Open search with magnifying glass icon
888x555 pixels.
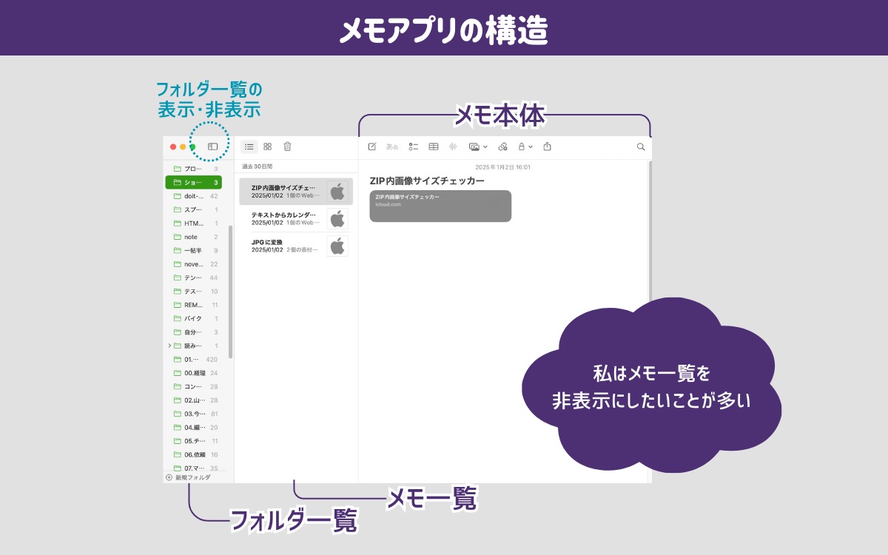tap(641, 147)
